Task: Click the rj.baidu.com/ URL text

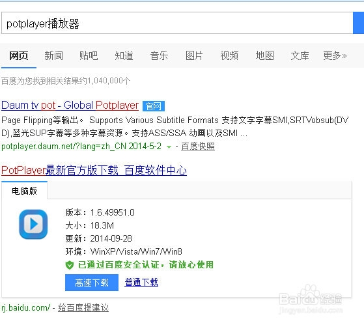Action: click(x=25, y=308)
